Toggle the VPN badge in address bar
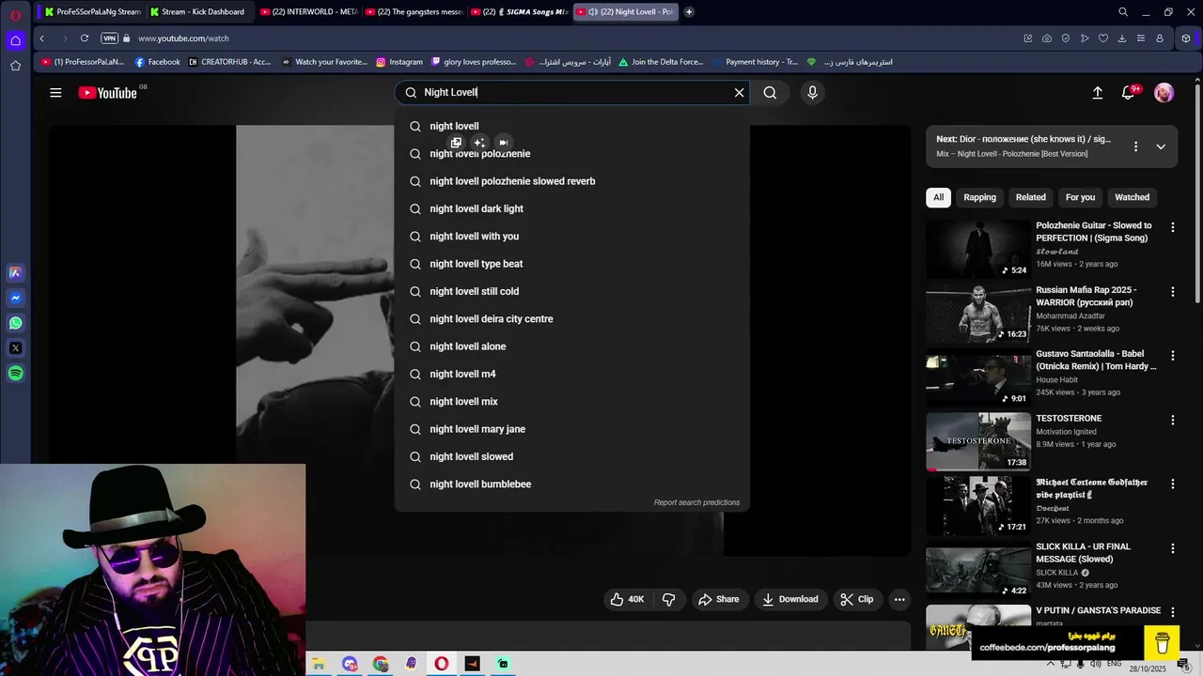 pyautogui.click(x=110, y=38)
